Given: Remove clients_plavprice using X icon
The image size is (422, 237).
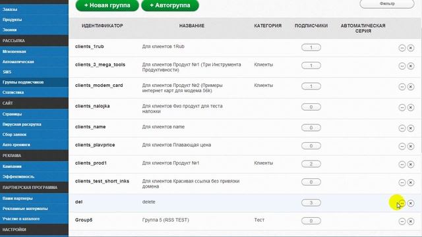Looking at the screenshot, I should coord(411,146).
